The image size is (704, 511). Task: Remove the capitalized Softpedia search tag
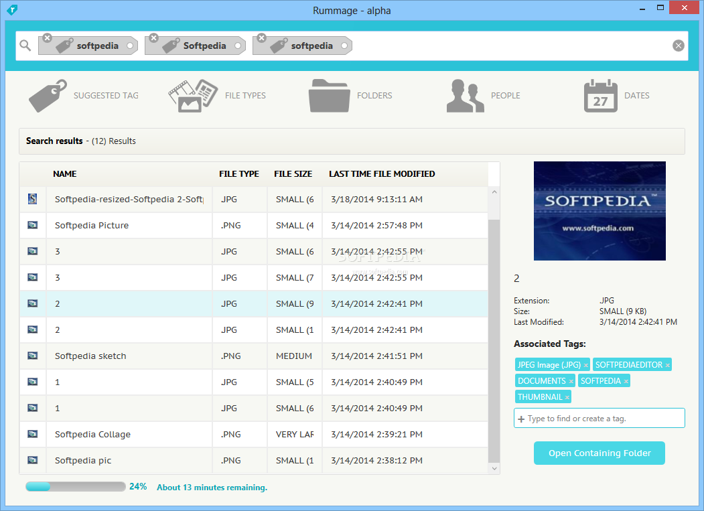[x=153, y=38]
